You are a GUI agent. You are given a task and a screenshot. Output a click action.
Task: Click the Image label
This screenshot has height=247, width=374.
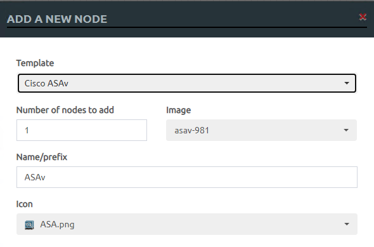178,110
